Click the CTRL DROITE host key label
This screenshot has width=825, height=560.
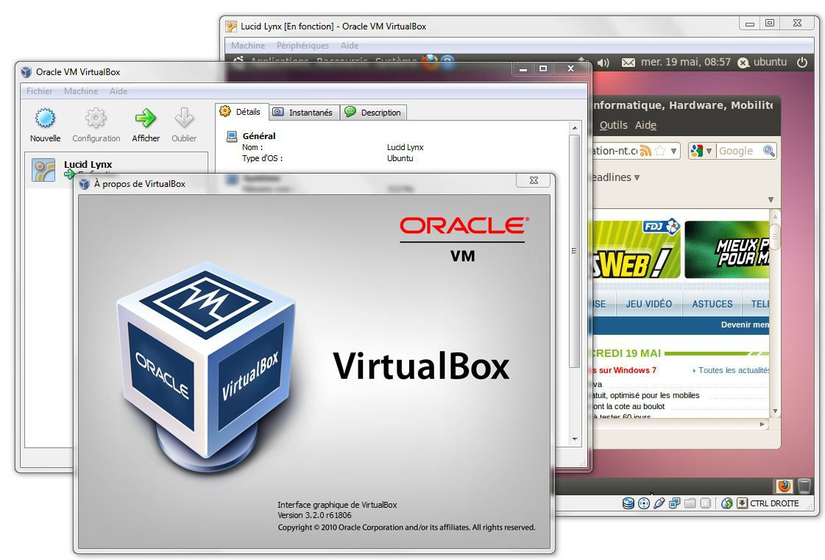(774, 503)
